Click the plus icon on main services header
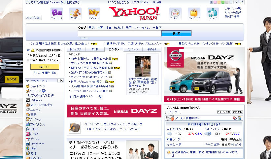The height and width of the screenshot is (159, 271). tap(27, 81)
